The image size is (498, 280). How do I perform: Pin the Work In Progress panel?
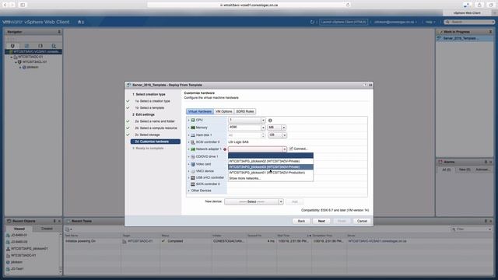click(490, 32)
